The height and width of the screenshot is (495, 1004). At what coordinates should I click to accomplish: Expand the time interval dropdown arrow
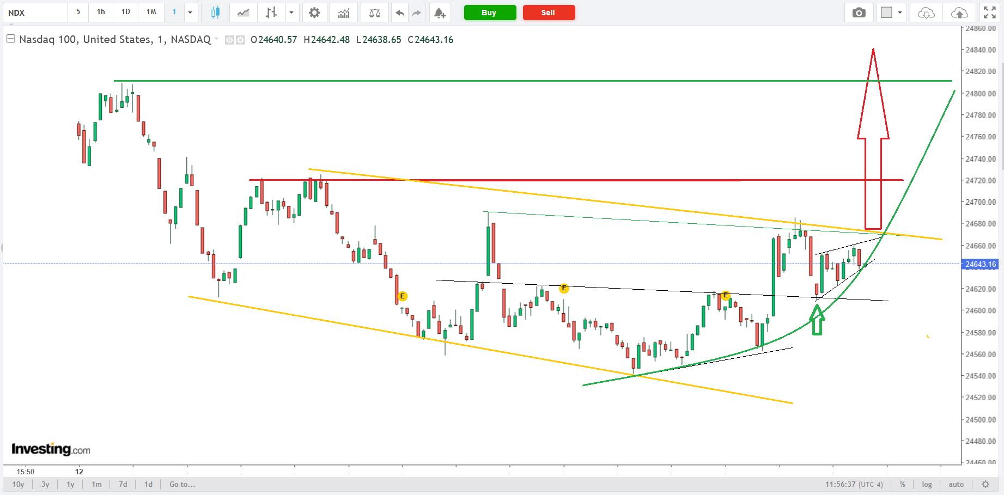[190, 13]
